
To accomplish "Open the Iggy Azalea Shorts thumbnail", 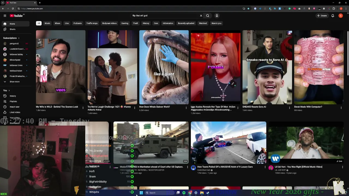I will pyautogui.click(x=215, y=67).
